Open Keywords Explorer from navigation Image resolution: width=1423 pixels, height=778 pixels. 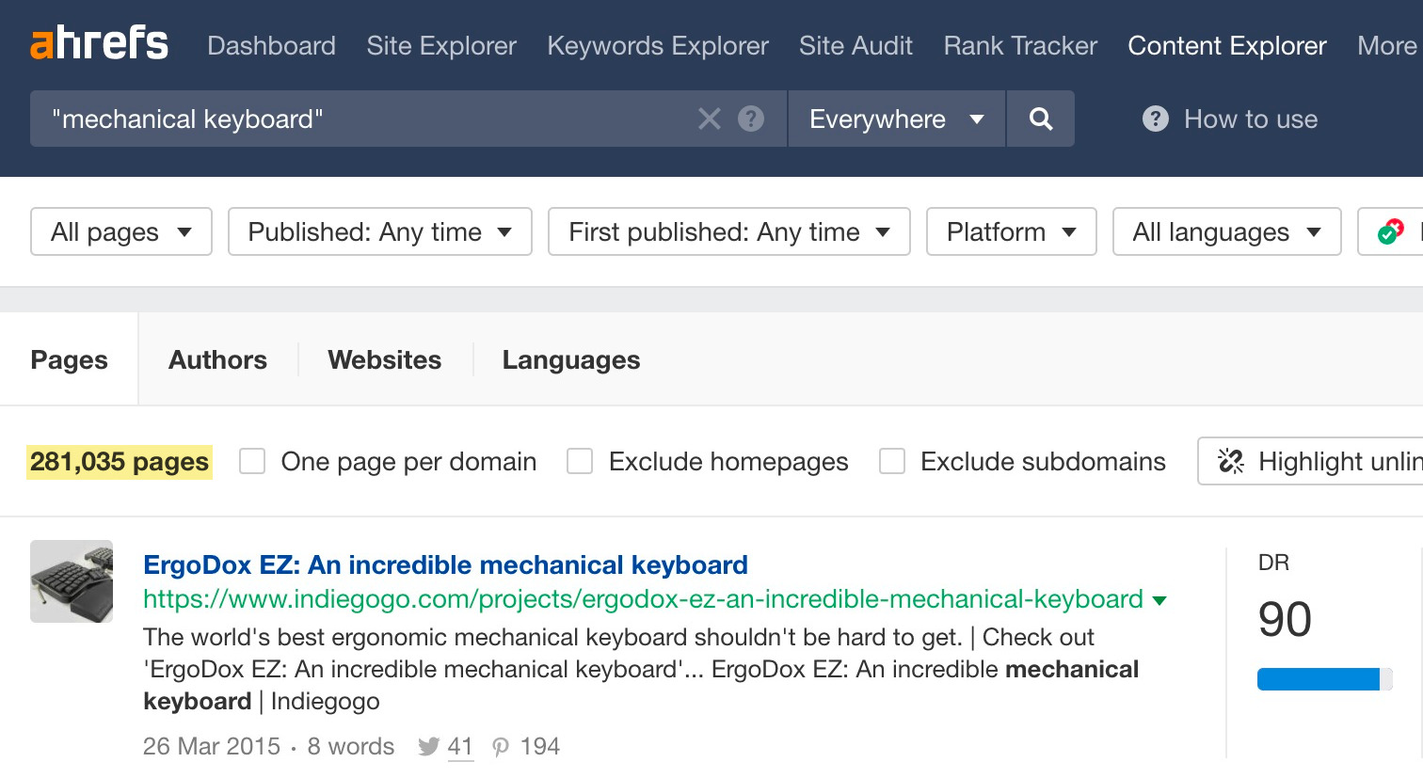pos(658,45)
